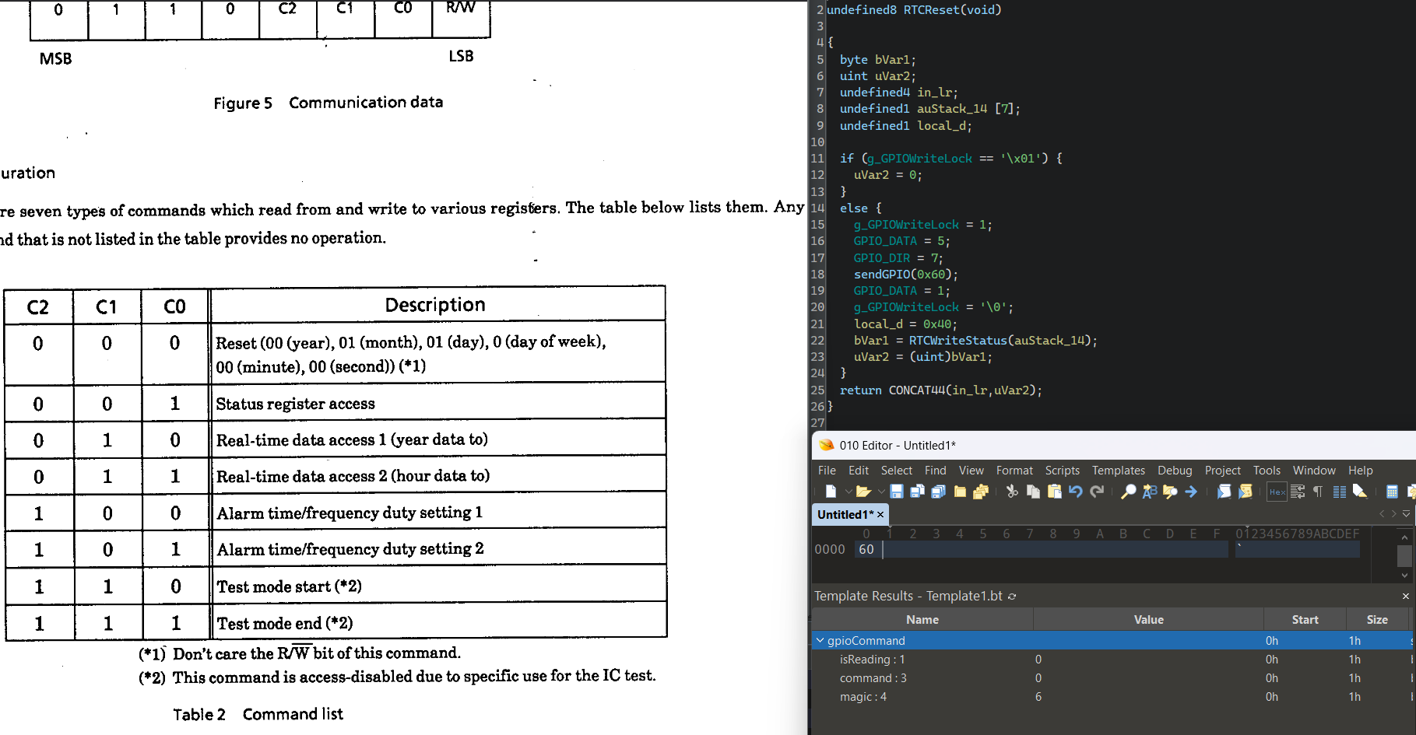Close the Template Results panel
This screenshot has width=1416, height=735.
pyautogui.click(x=1406, y=596)
